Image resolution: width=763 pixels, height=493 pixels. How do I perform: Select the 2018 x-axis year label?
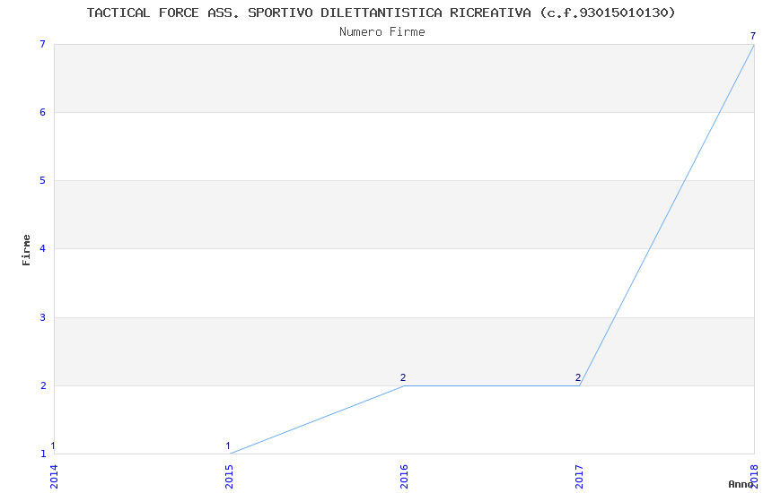(x=754, y=477)
